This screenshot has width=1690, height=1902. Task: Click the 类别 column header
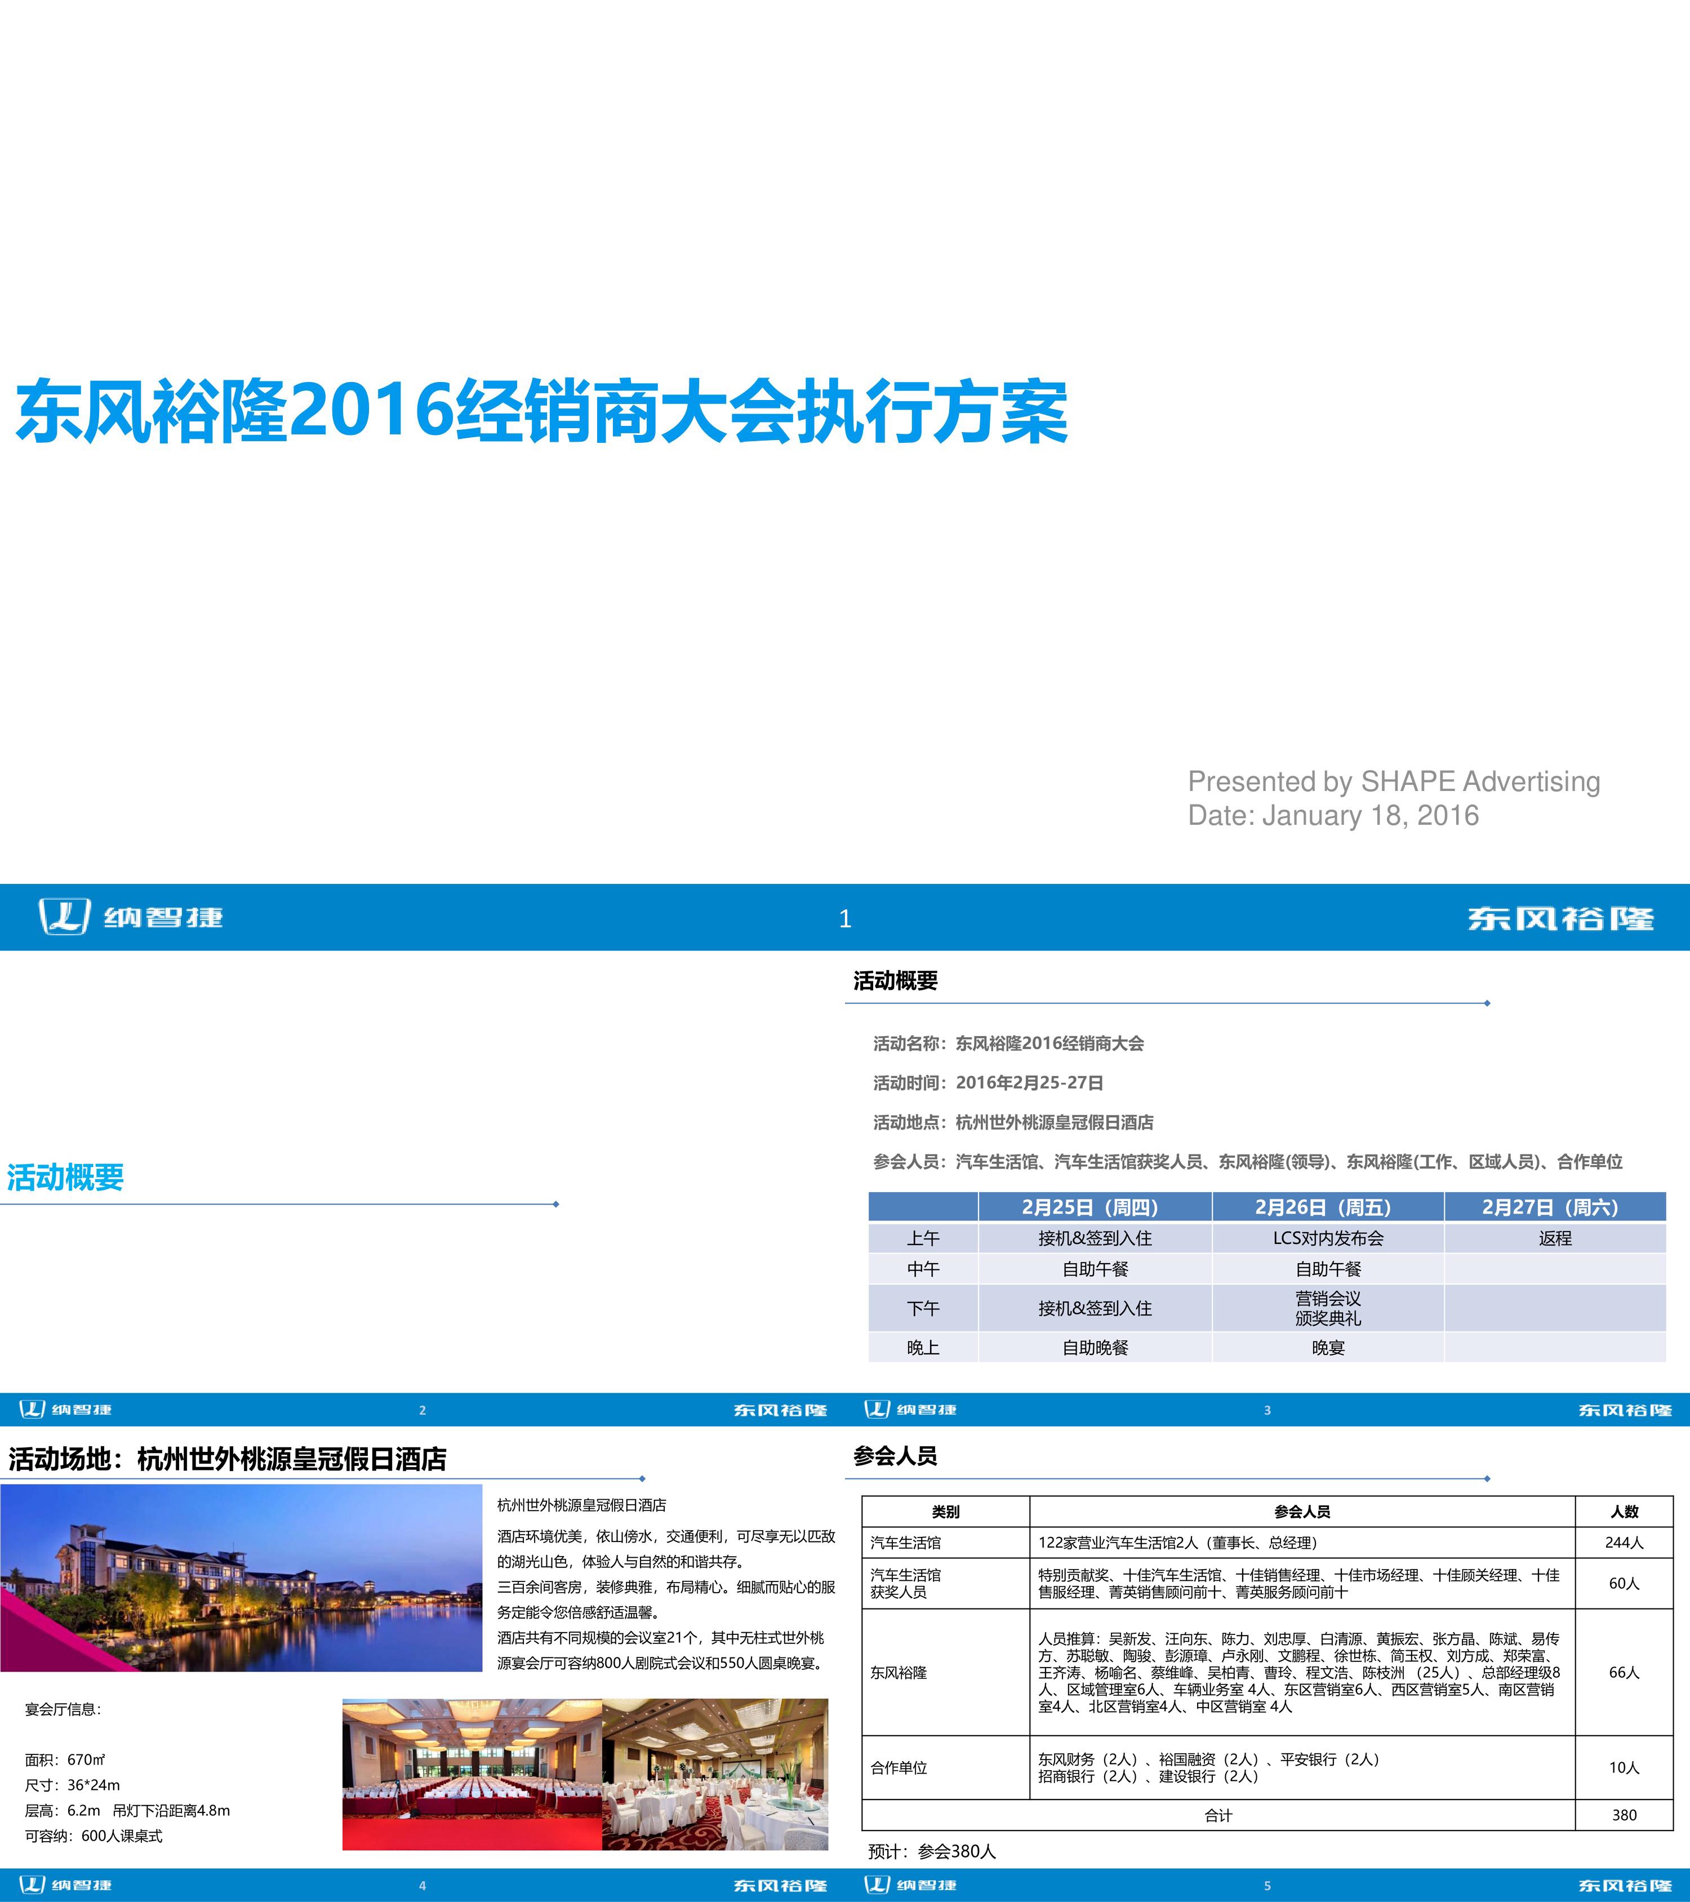click(x=945, y=1511)
